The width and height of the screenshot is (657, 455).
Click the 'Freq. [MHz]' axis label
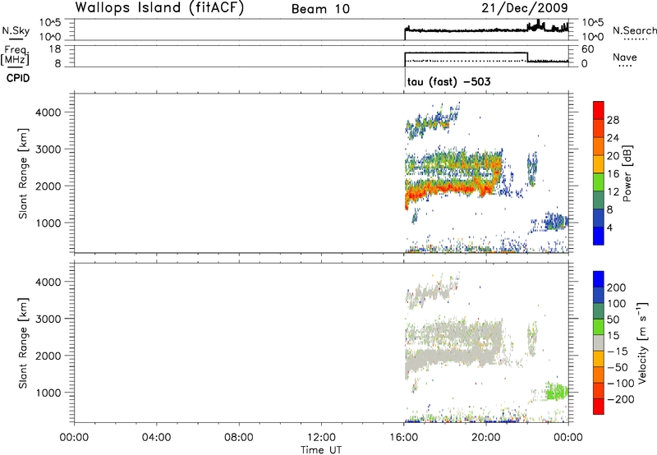pyautogui.click(x=16, y=55)
